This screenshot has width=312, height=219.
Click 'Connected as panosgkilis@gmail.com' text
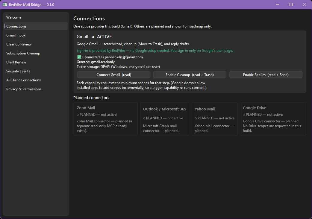112,57
